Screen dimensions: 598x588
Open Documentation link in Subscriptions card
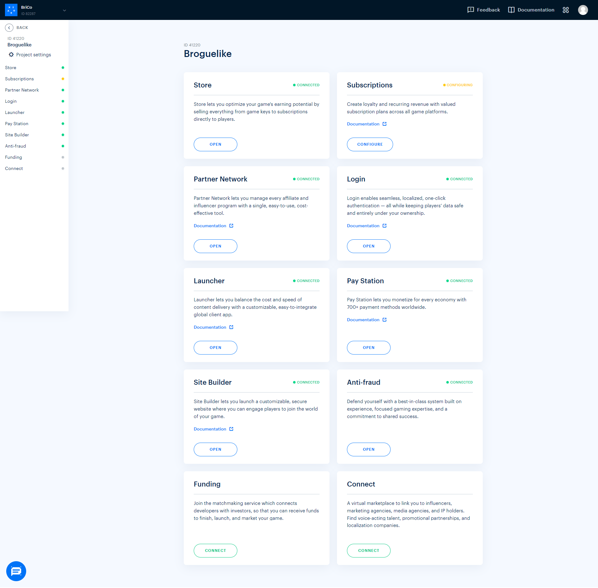click(363, 124)
